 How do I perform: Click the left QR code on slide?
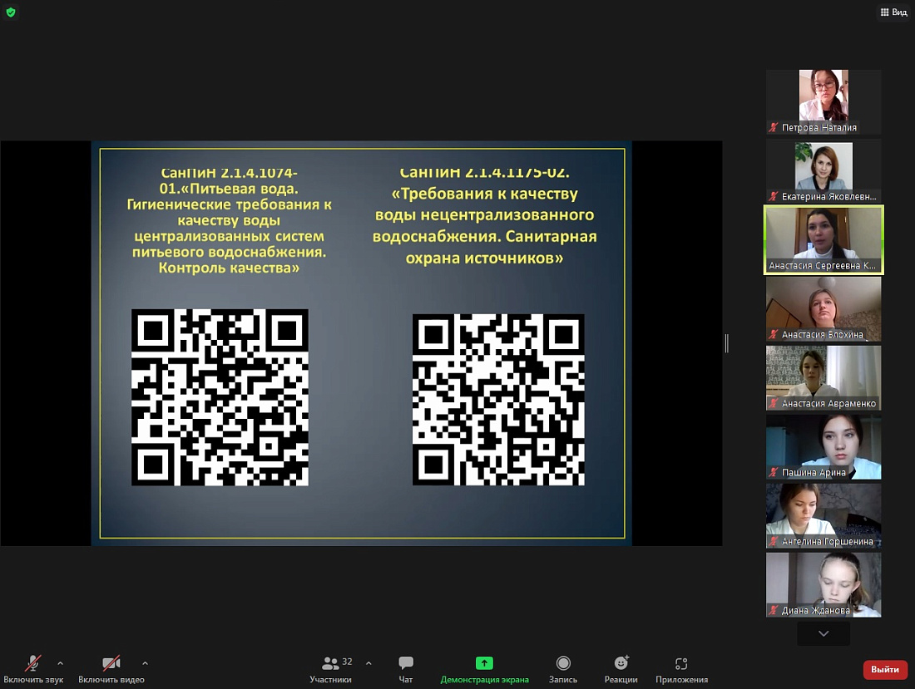pyautogui.click(x=220, y=397)
